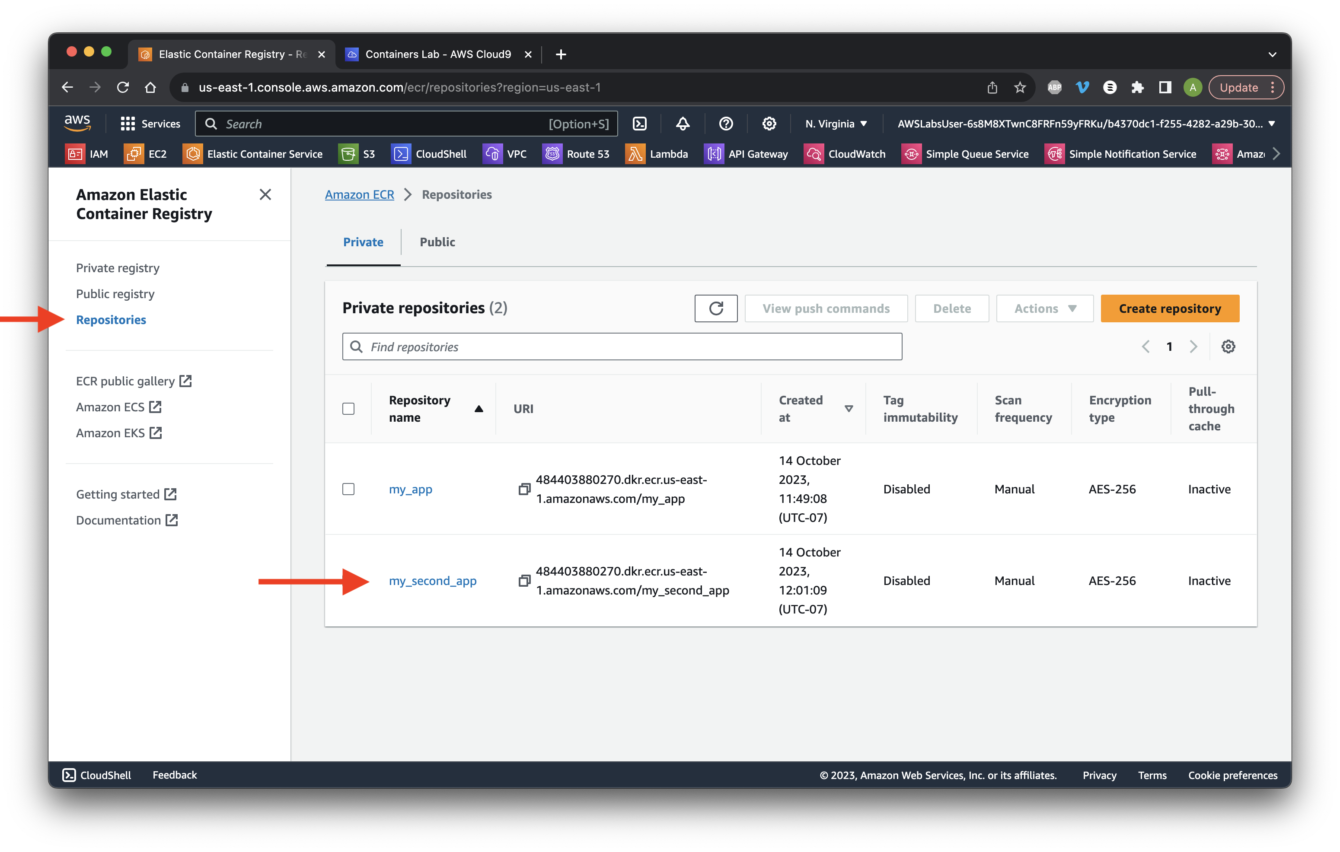This screenshot has width=1340, height=852.
Task: Open EC2 from the favorites bar
Action: click(x=146, y=154)
